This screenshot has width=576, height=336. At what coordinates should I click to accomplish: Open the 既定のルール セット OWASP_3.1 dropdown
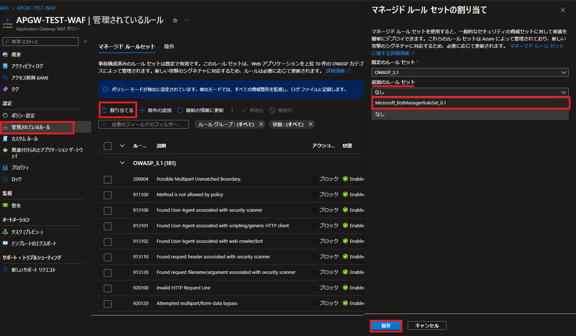[470, 72]
